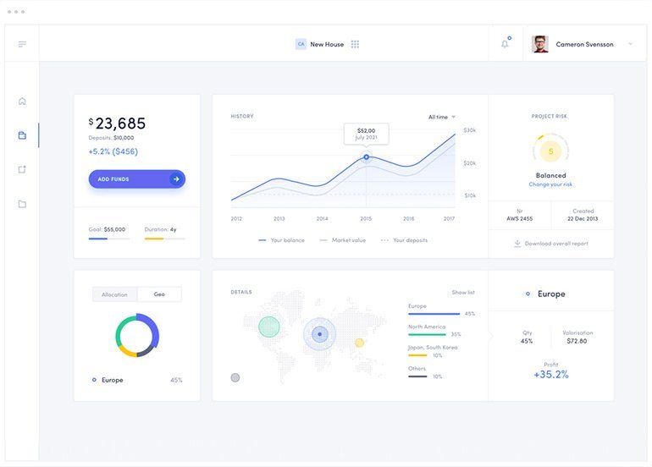This screenshot has width=652, height=467.
Task: Open the All time period dropdown
Action: [442, 117]
